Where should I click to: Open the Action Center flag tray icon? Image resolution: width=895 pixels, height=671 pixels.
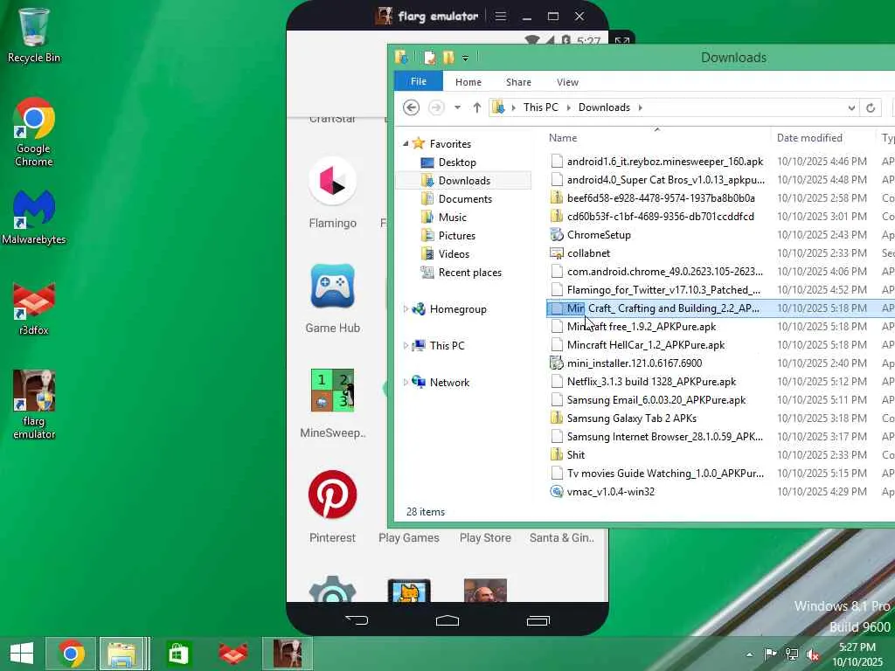(x=771, y=654)
